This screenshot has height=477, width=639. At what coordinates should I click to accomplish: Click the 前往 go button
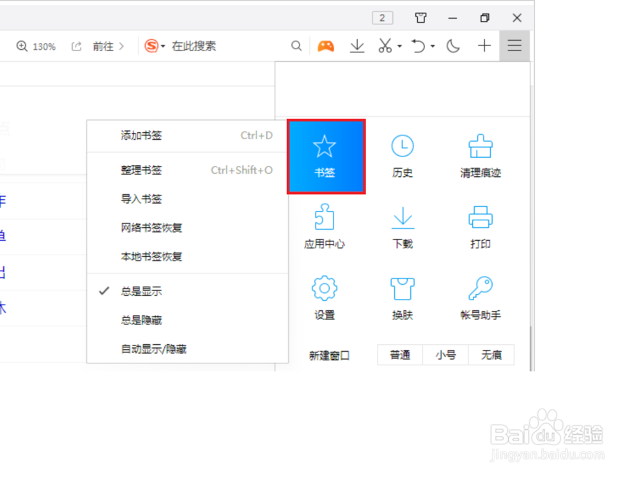(x=108, y=47)
